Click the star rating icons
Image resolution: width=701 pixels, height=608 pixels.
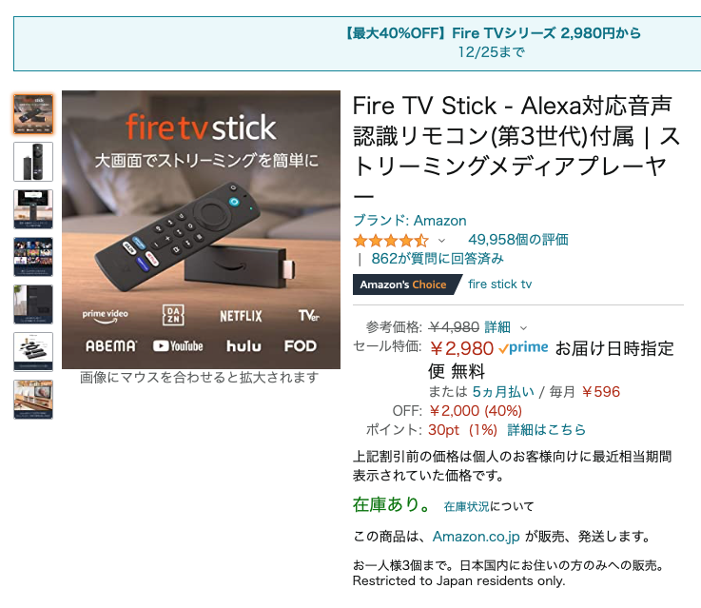[391, 241]
